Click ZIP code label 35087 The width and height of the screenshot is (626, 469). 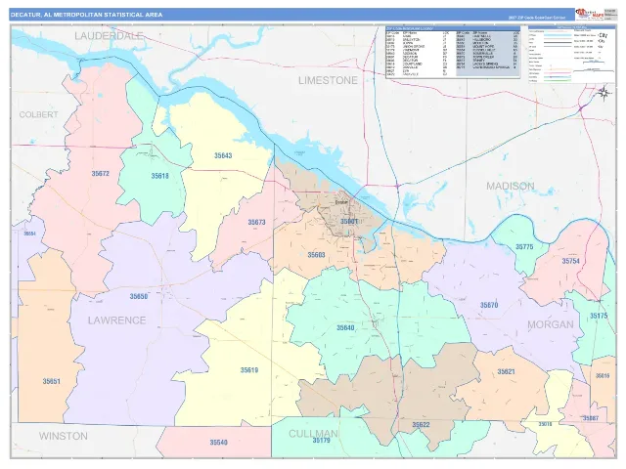click(x=591, y=418)
